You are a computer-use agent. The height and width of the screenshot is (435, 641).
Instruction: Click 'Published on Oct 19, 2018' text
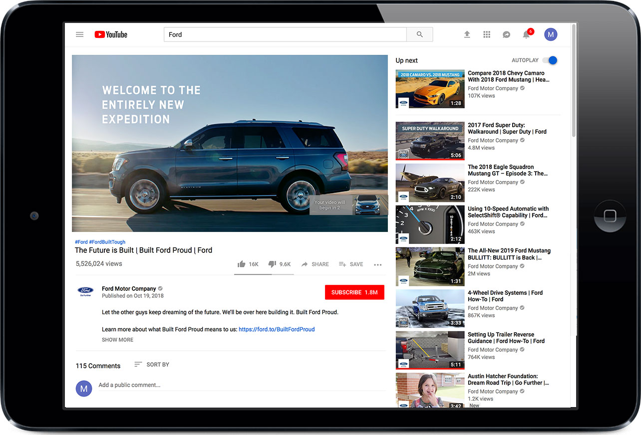click(133, 295)
